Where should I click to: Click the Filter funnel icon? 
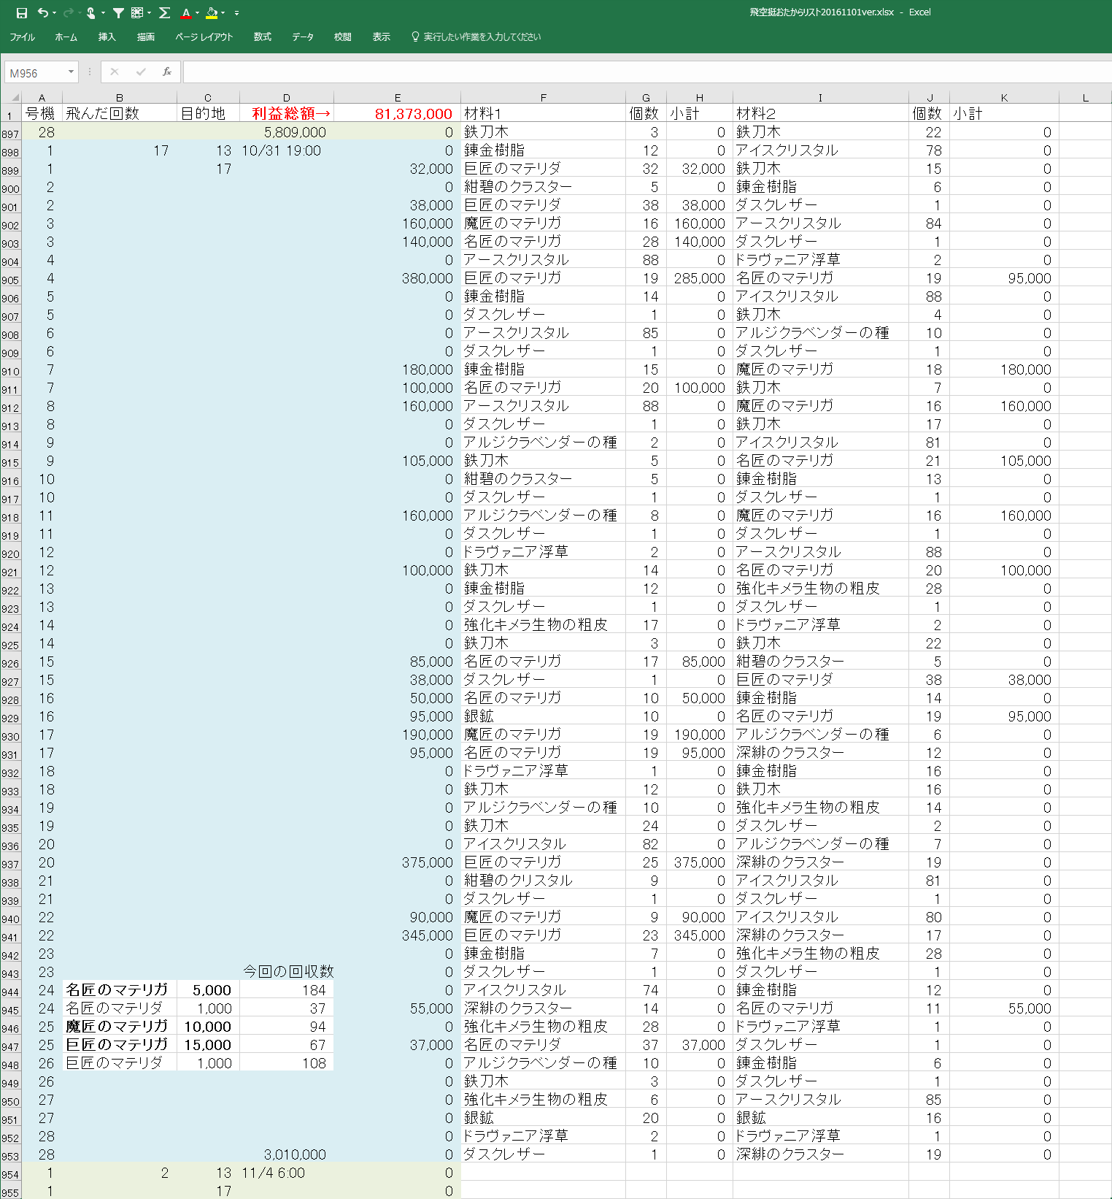(x=118, y=12)
